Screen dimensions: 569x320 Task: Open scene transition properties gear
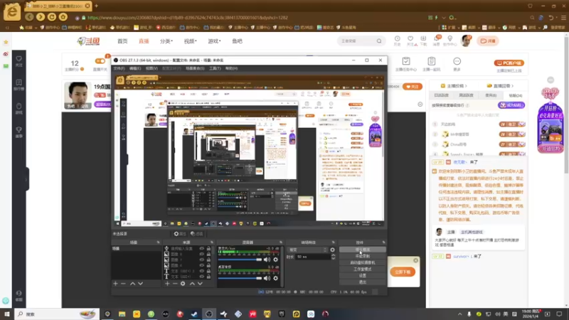point(332,250)
